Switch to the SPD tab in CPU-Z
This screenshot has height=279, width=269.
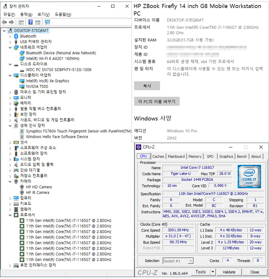pyautogui.click(x=210, y=156)
